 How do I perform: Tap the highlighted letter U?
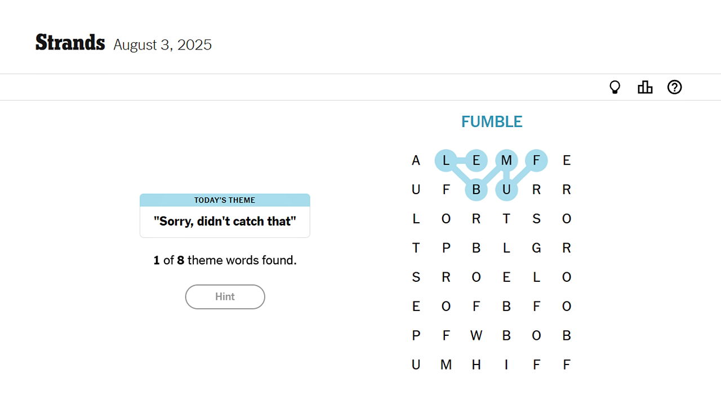click(x=506, y=190)
